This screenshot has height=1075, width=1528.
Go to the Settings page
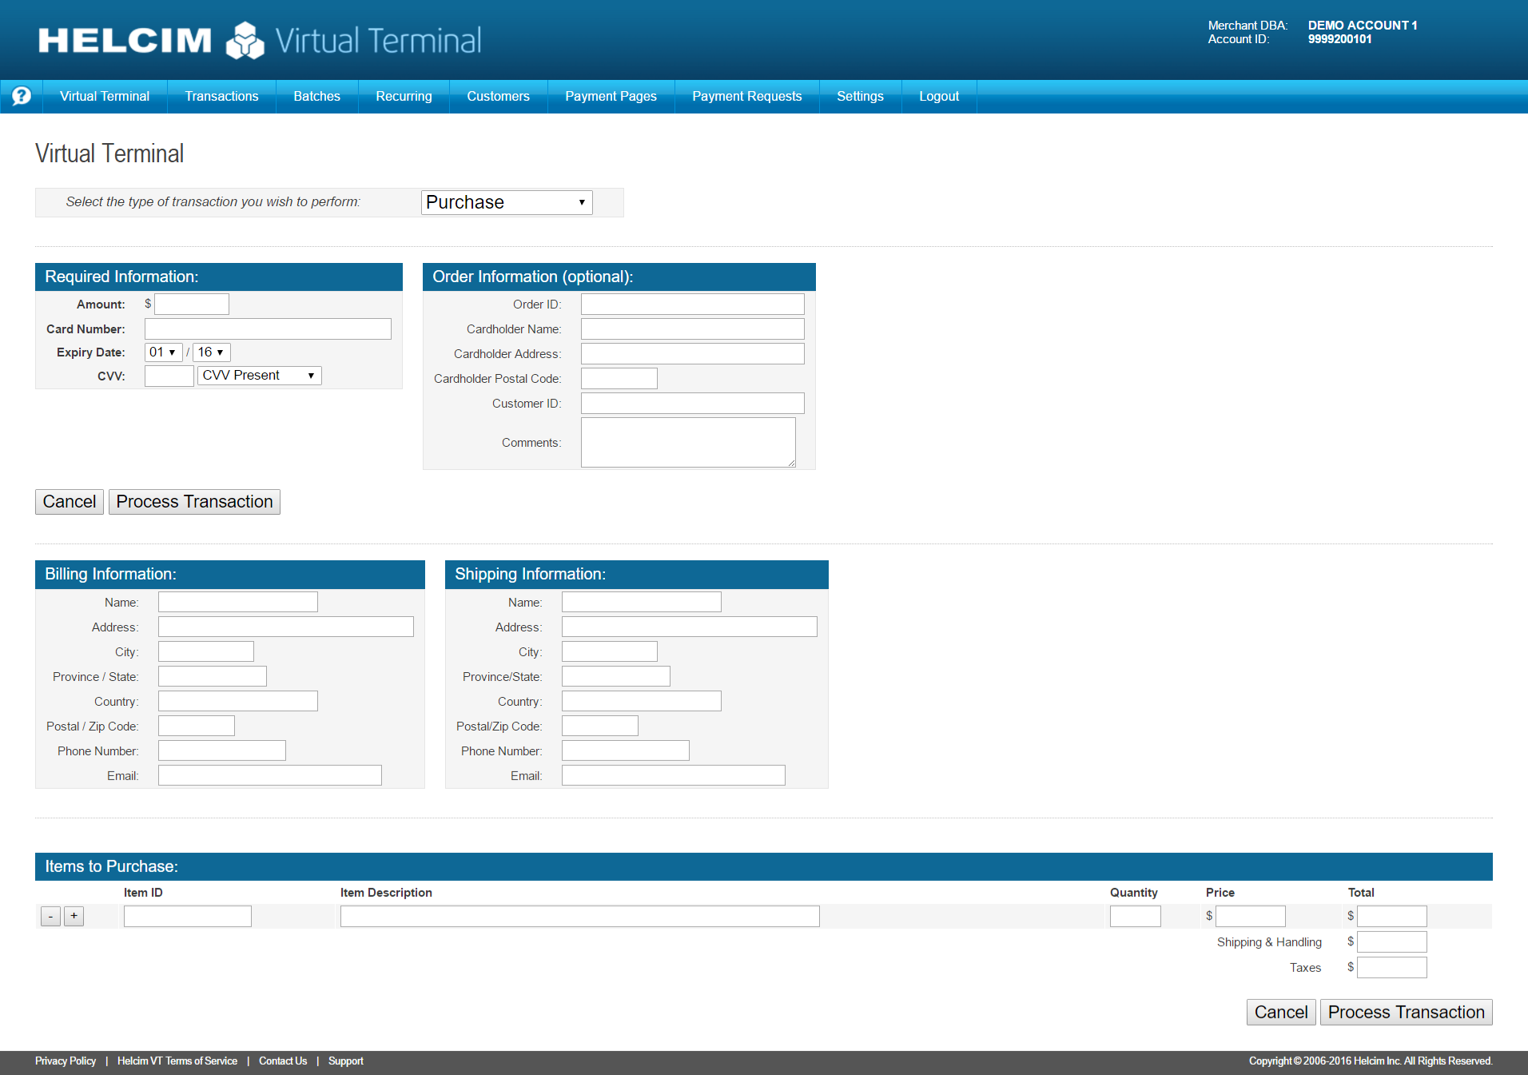point(860,96)
